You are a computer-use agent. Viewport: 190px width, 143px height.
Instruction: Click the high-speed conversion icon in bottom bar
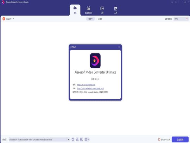tap(81, 140)
